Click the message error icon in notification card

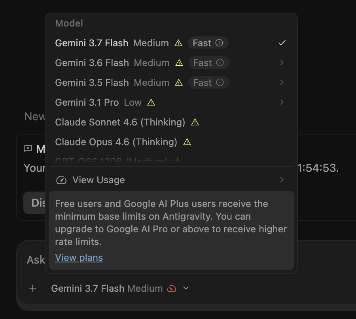(x=28, y=148)
